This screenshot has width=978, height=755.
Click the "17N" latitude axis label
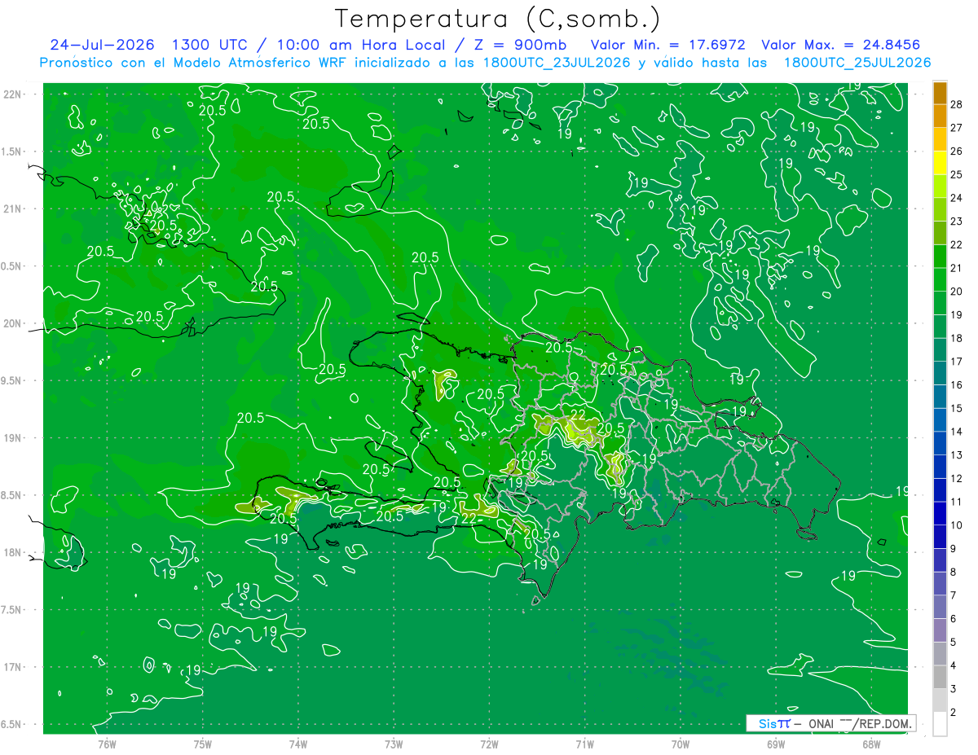pos(14,667)
